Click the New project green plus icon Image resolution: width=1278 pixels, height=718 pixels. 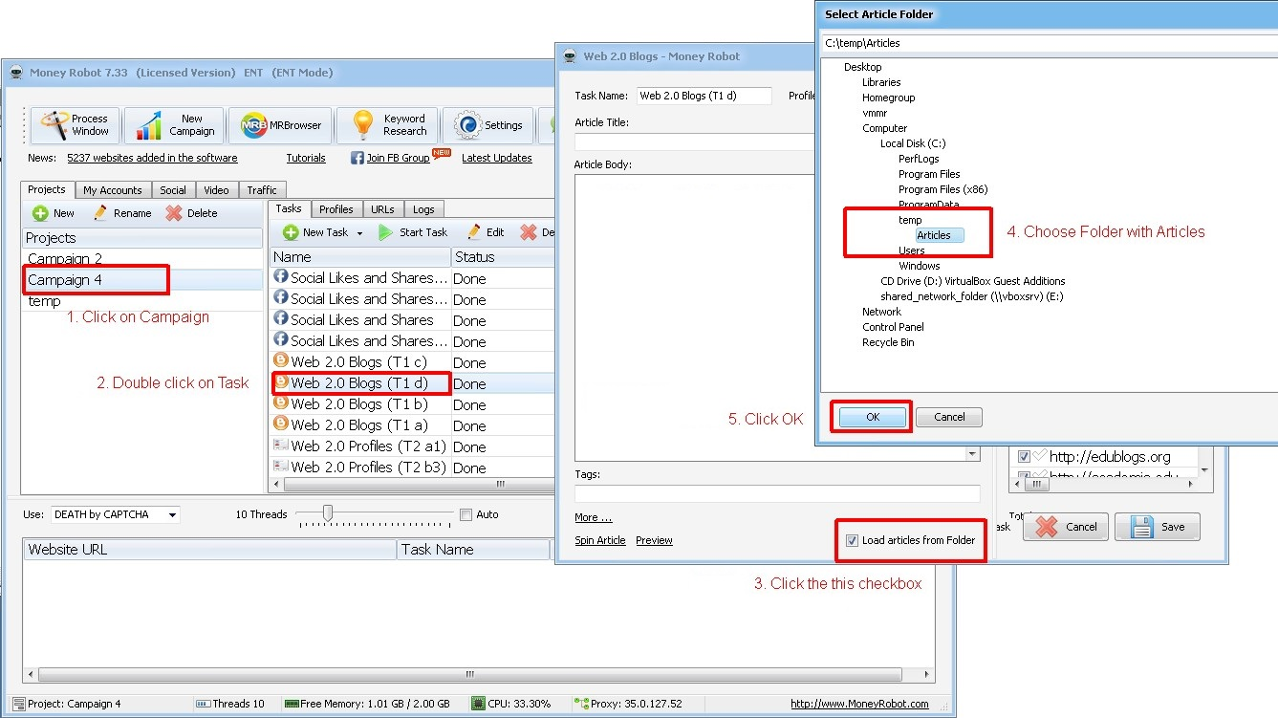click(x=40, y=213)
